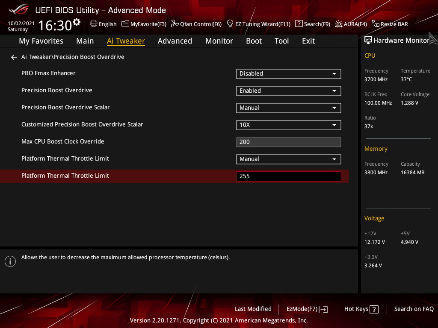Select Max CPU Boost Clock Override label

(x=62, y=141)
